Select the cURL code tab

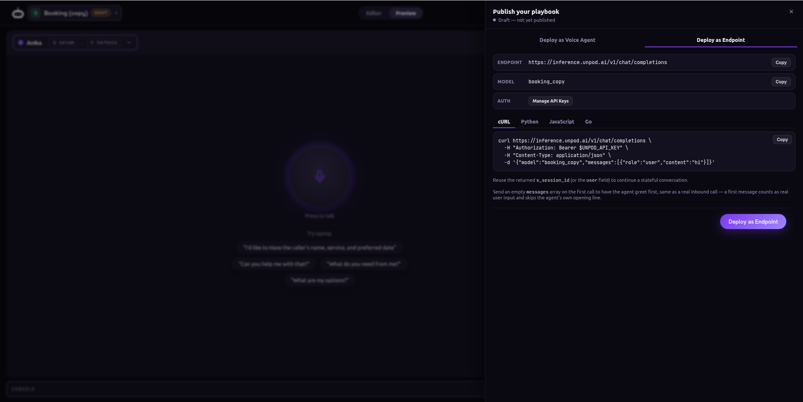[504, 122]
